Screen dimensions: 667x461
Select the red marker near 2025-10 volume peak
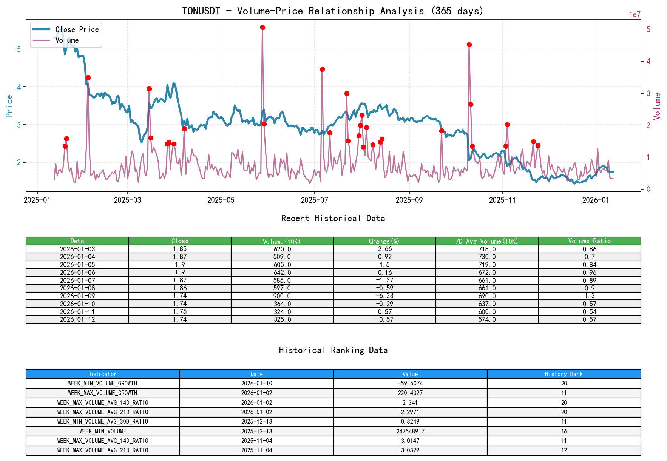point(468,45)
